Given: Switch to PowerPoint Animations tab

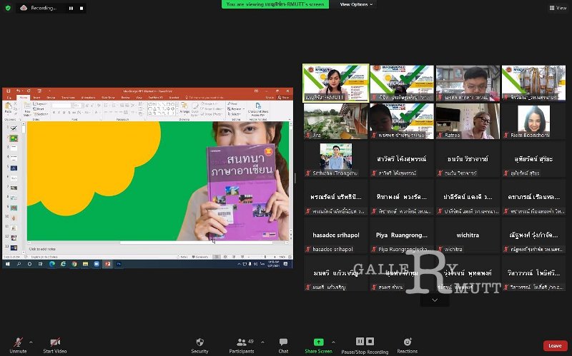Looking at the screenshot, I should click(x=88, y=98).
